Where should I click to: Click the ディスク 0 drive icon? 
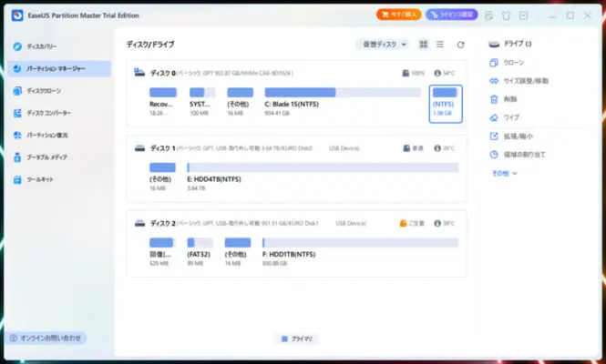point(139,73)
